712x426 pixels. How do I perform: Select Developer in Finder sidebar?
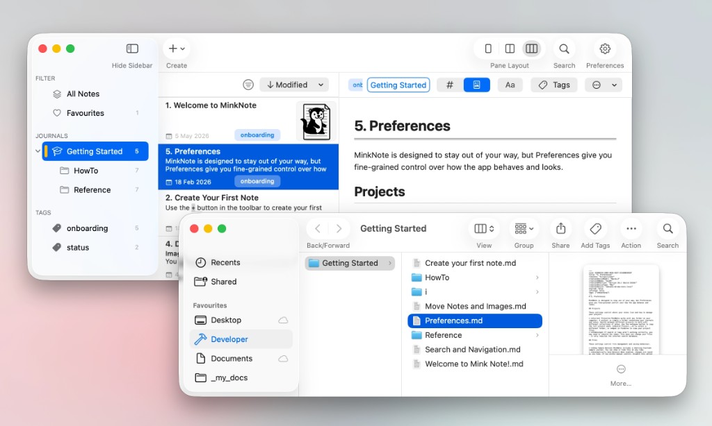(241, 339)
